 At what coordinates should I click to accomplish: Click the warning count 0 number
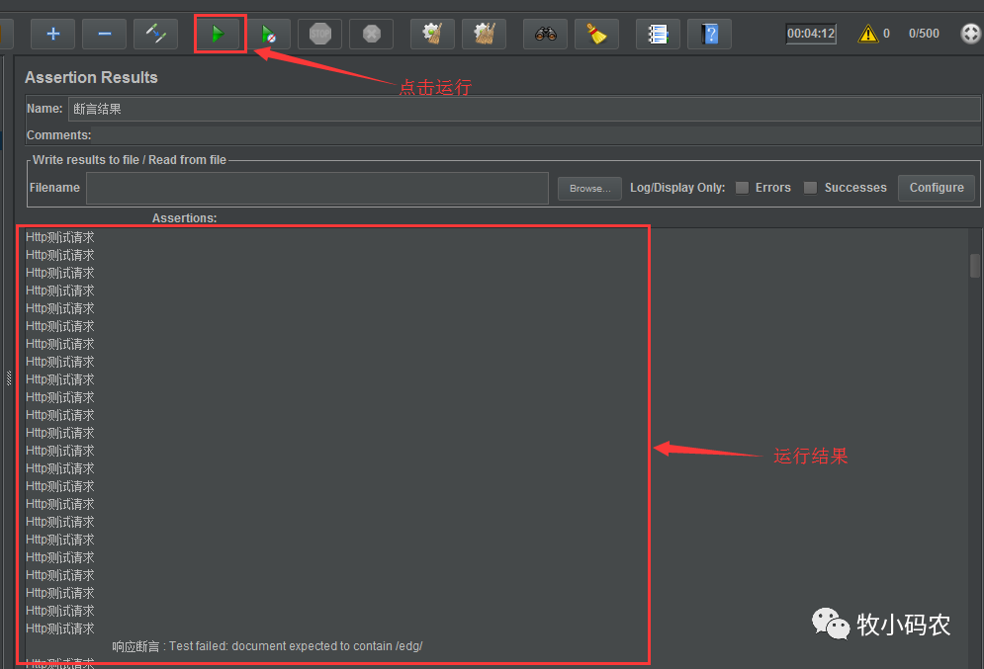point(886,34)
